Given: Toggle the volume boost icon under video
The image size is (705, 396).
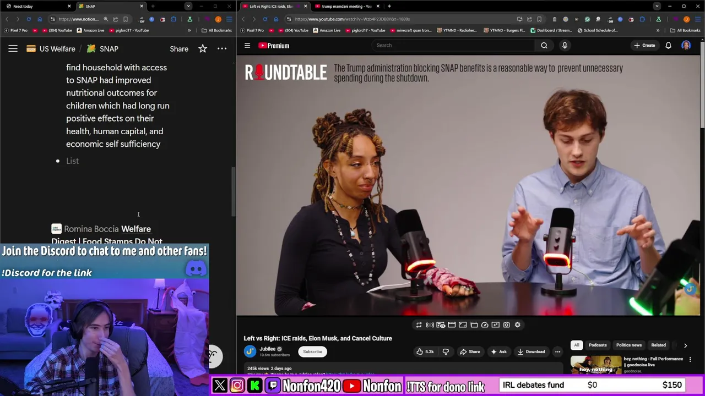Looking at the screenshot, I should [430, 325].
